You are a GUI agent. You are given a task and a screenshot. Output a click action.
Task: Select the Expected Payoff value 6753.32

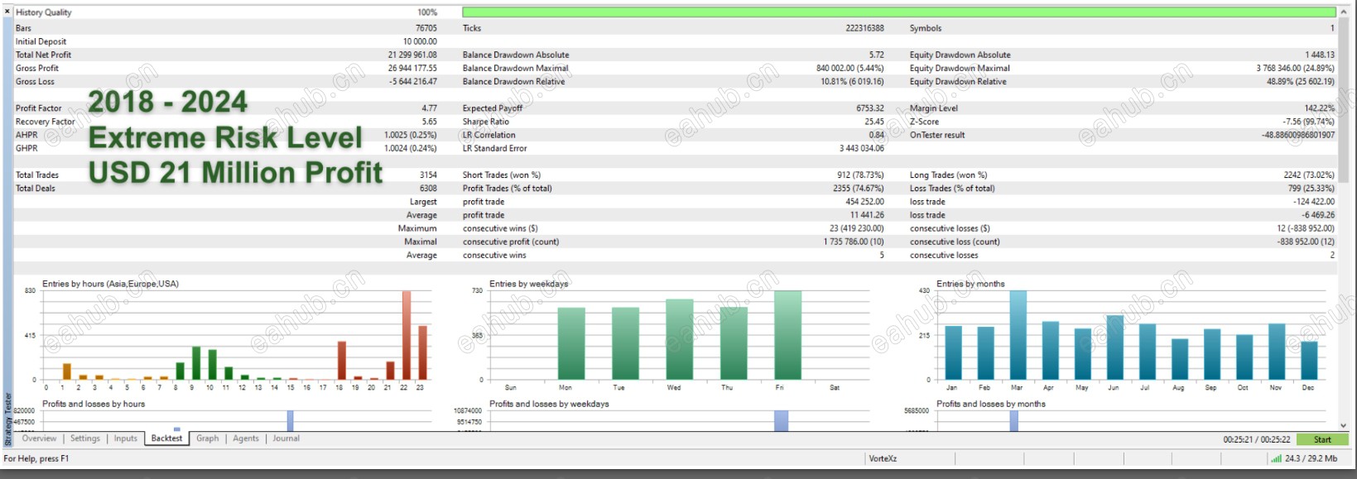tap(870, 108)
